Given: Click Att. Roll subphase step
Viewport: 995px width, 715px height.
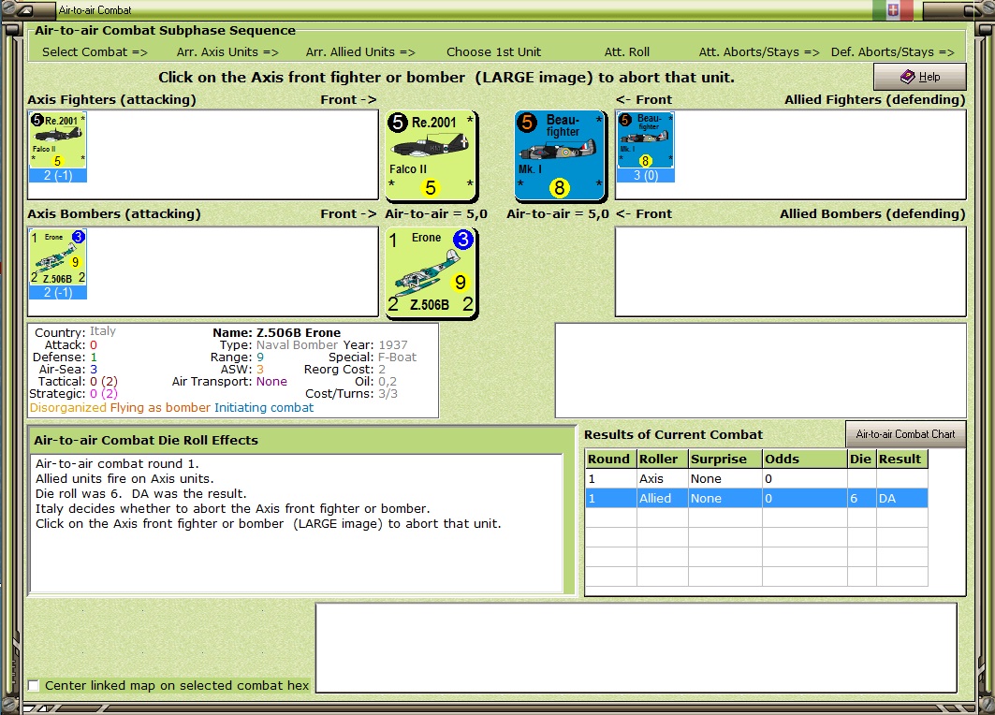Looking at the screenshot, I should tap(627, 52).
